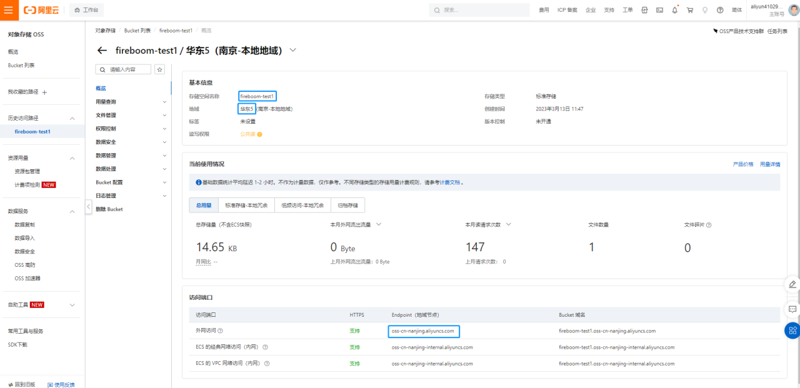Viewport: 800px width, 388px height.
Task: Open the Cloud Shell terminal icon
Action: tap(659, 10)
